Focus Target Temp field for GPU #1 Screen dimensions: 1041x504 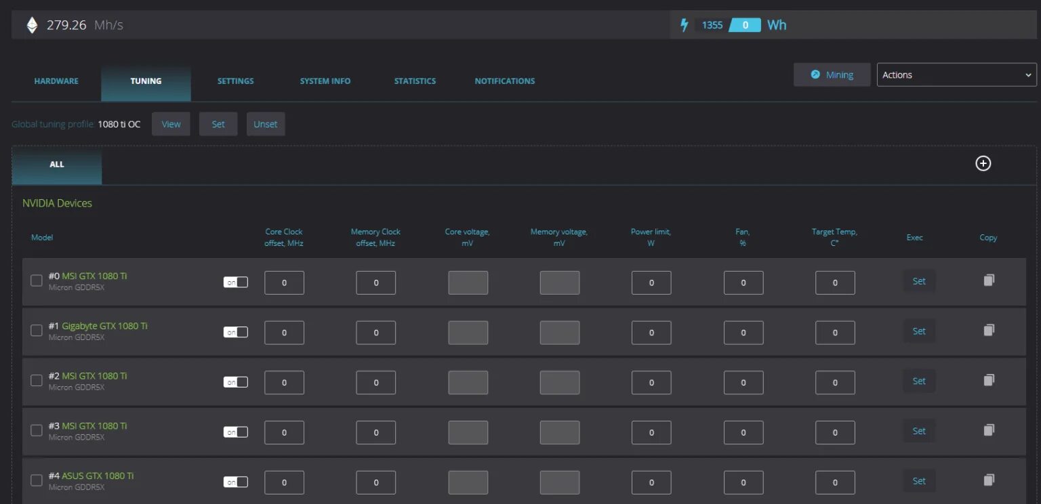(x=835, y=333)
